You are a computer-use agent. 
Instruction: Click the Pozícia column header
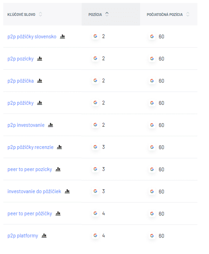click(x=95, y=15)
